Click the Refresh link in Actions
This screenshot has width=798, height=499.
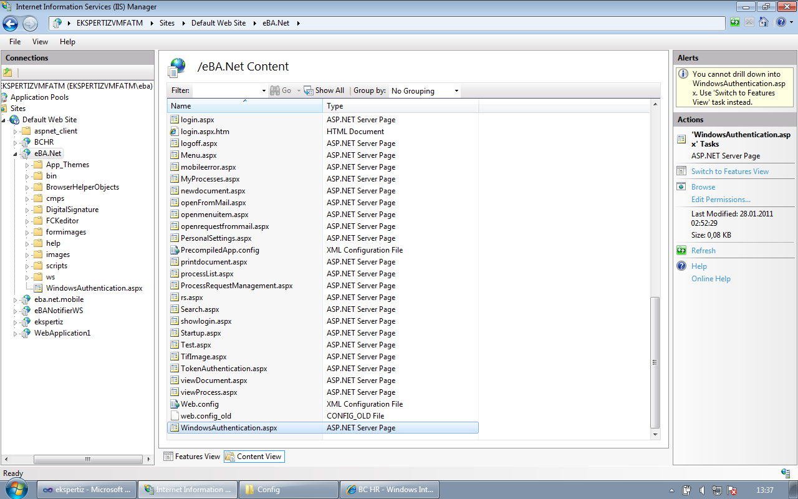pyautogui.click(x=703, y=251)
